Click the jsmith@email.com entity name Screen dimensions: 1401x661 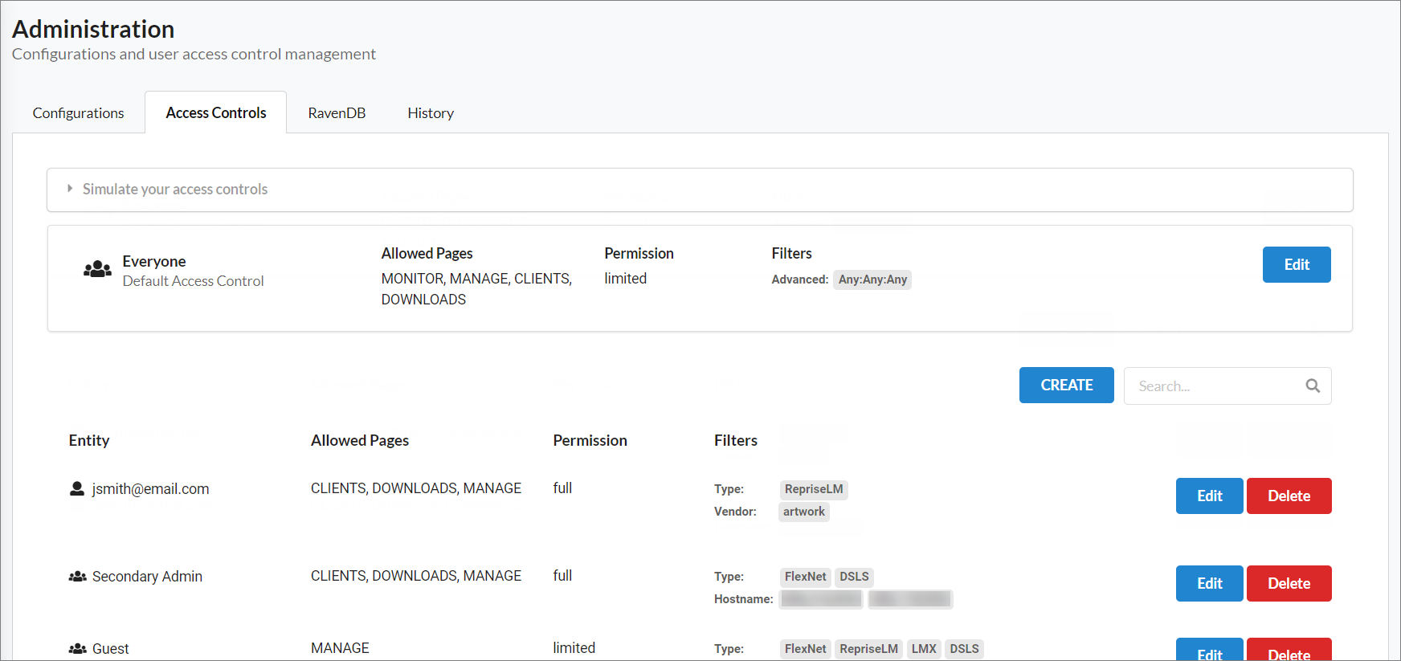point(150,489)
